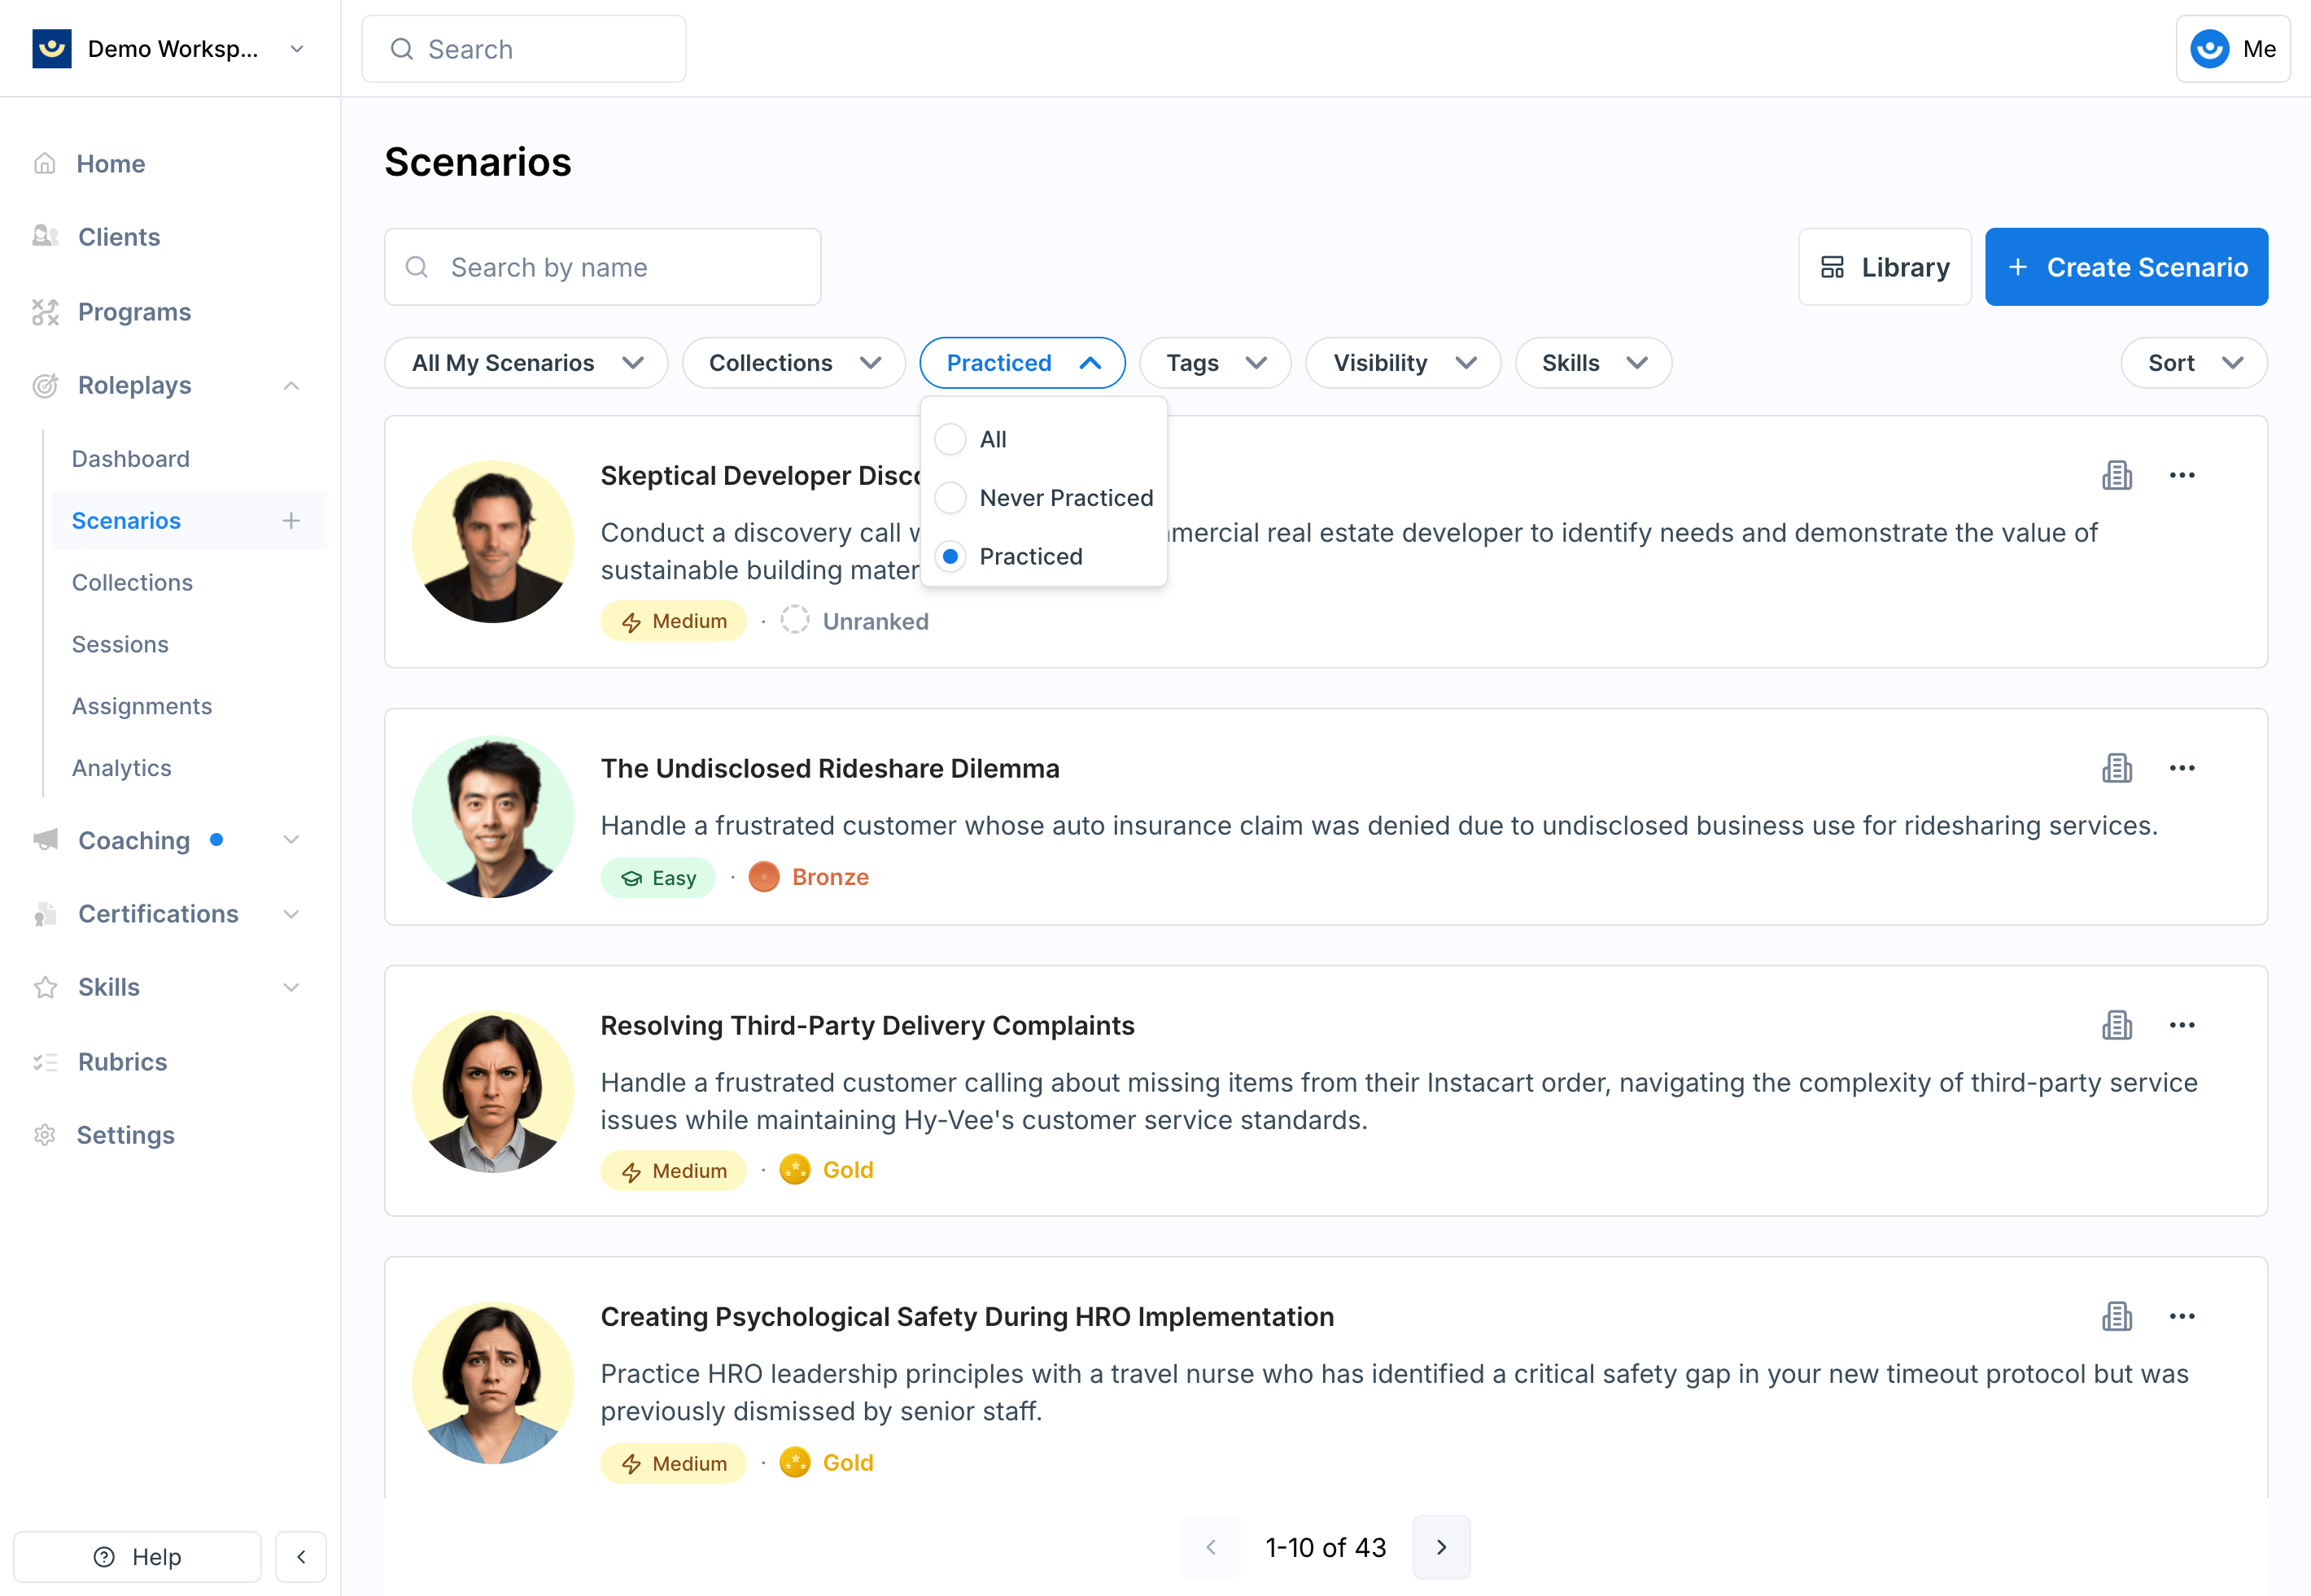Open the Collections filter dropdown

tap(793, 363)
